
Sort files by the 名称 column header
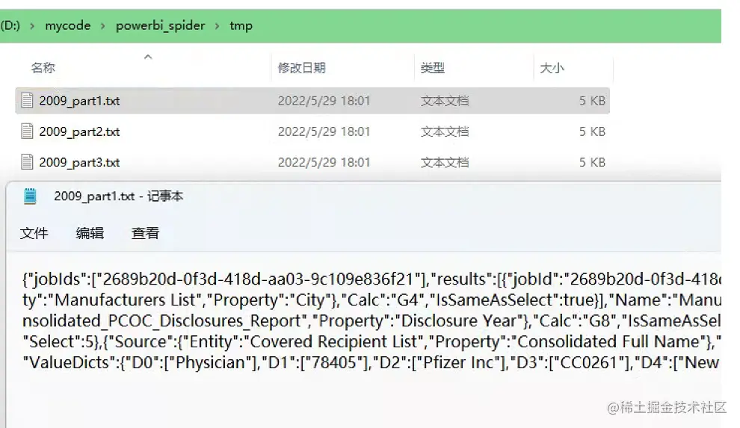coord(43,68)
